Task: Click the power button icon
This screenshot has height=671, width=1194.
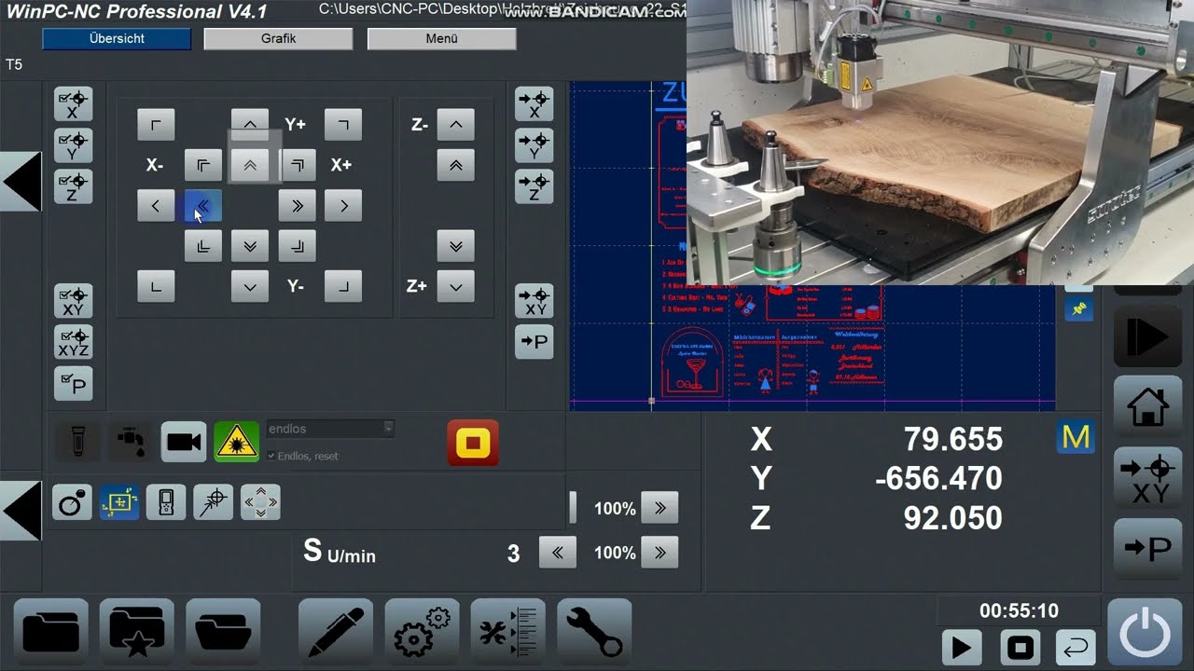Action: [x=1145, y=633]
